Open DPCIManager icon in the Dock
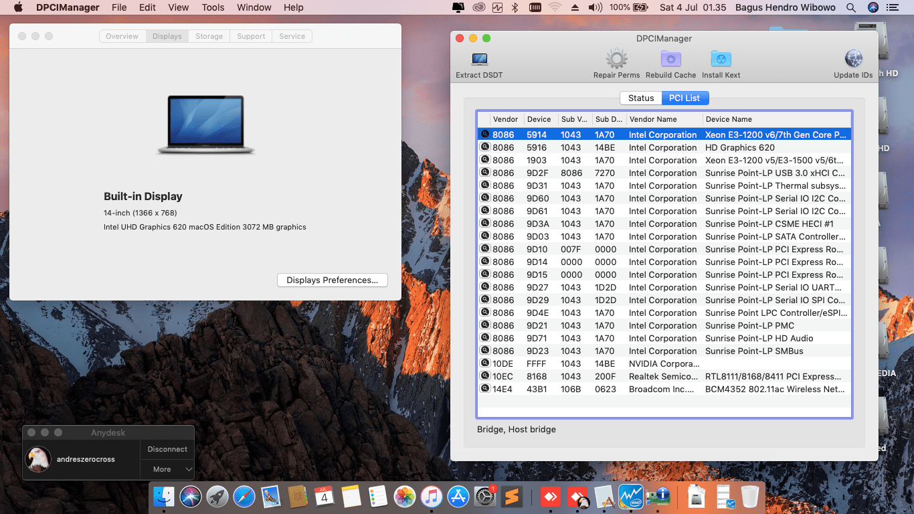The image size is (914, 514). 658,497
